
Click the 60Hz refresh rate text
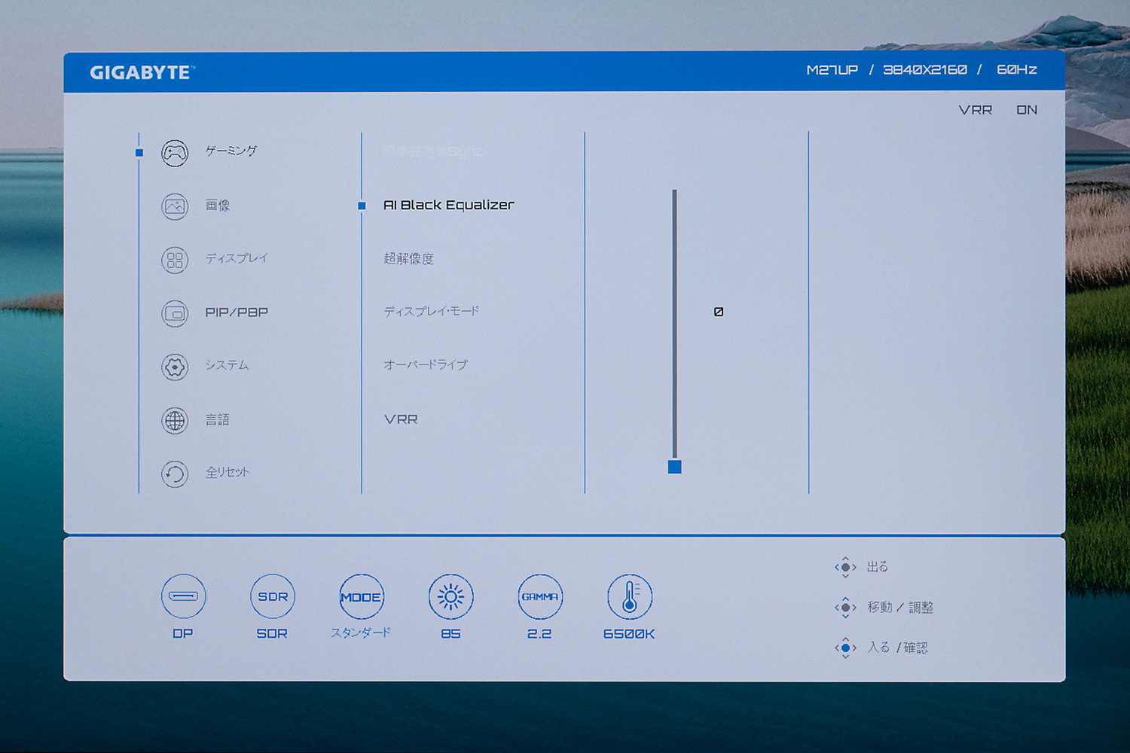click(1017, 70)
